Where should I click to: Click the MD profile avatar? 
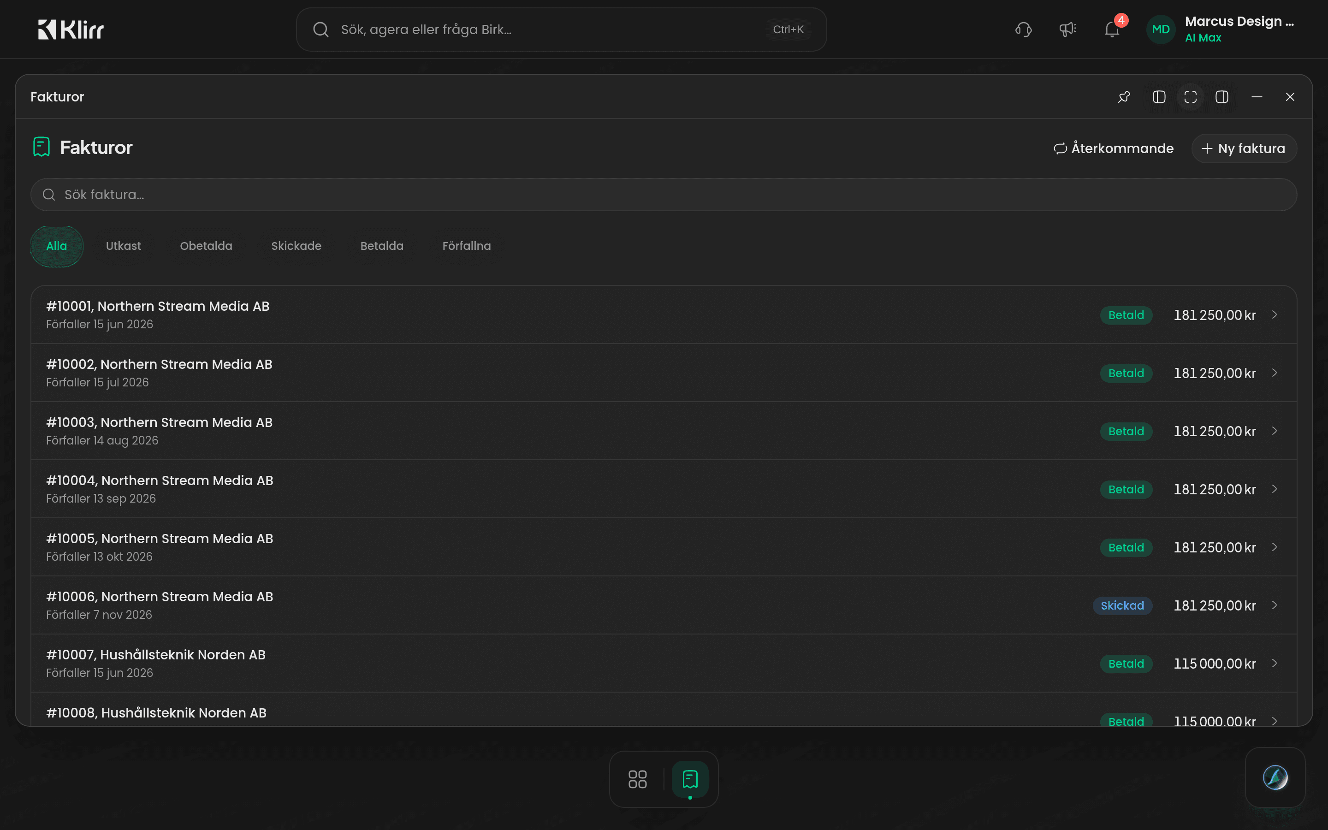point(1160,29)
